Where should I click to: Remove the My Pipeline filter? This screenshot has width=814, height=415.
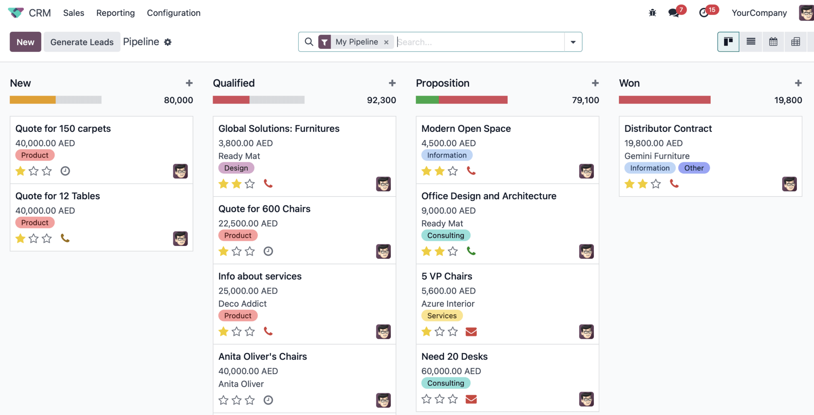coord(386,42)
